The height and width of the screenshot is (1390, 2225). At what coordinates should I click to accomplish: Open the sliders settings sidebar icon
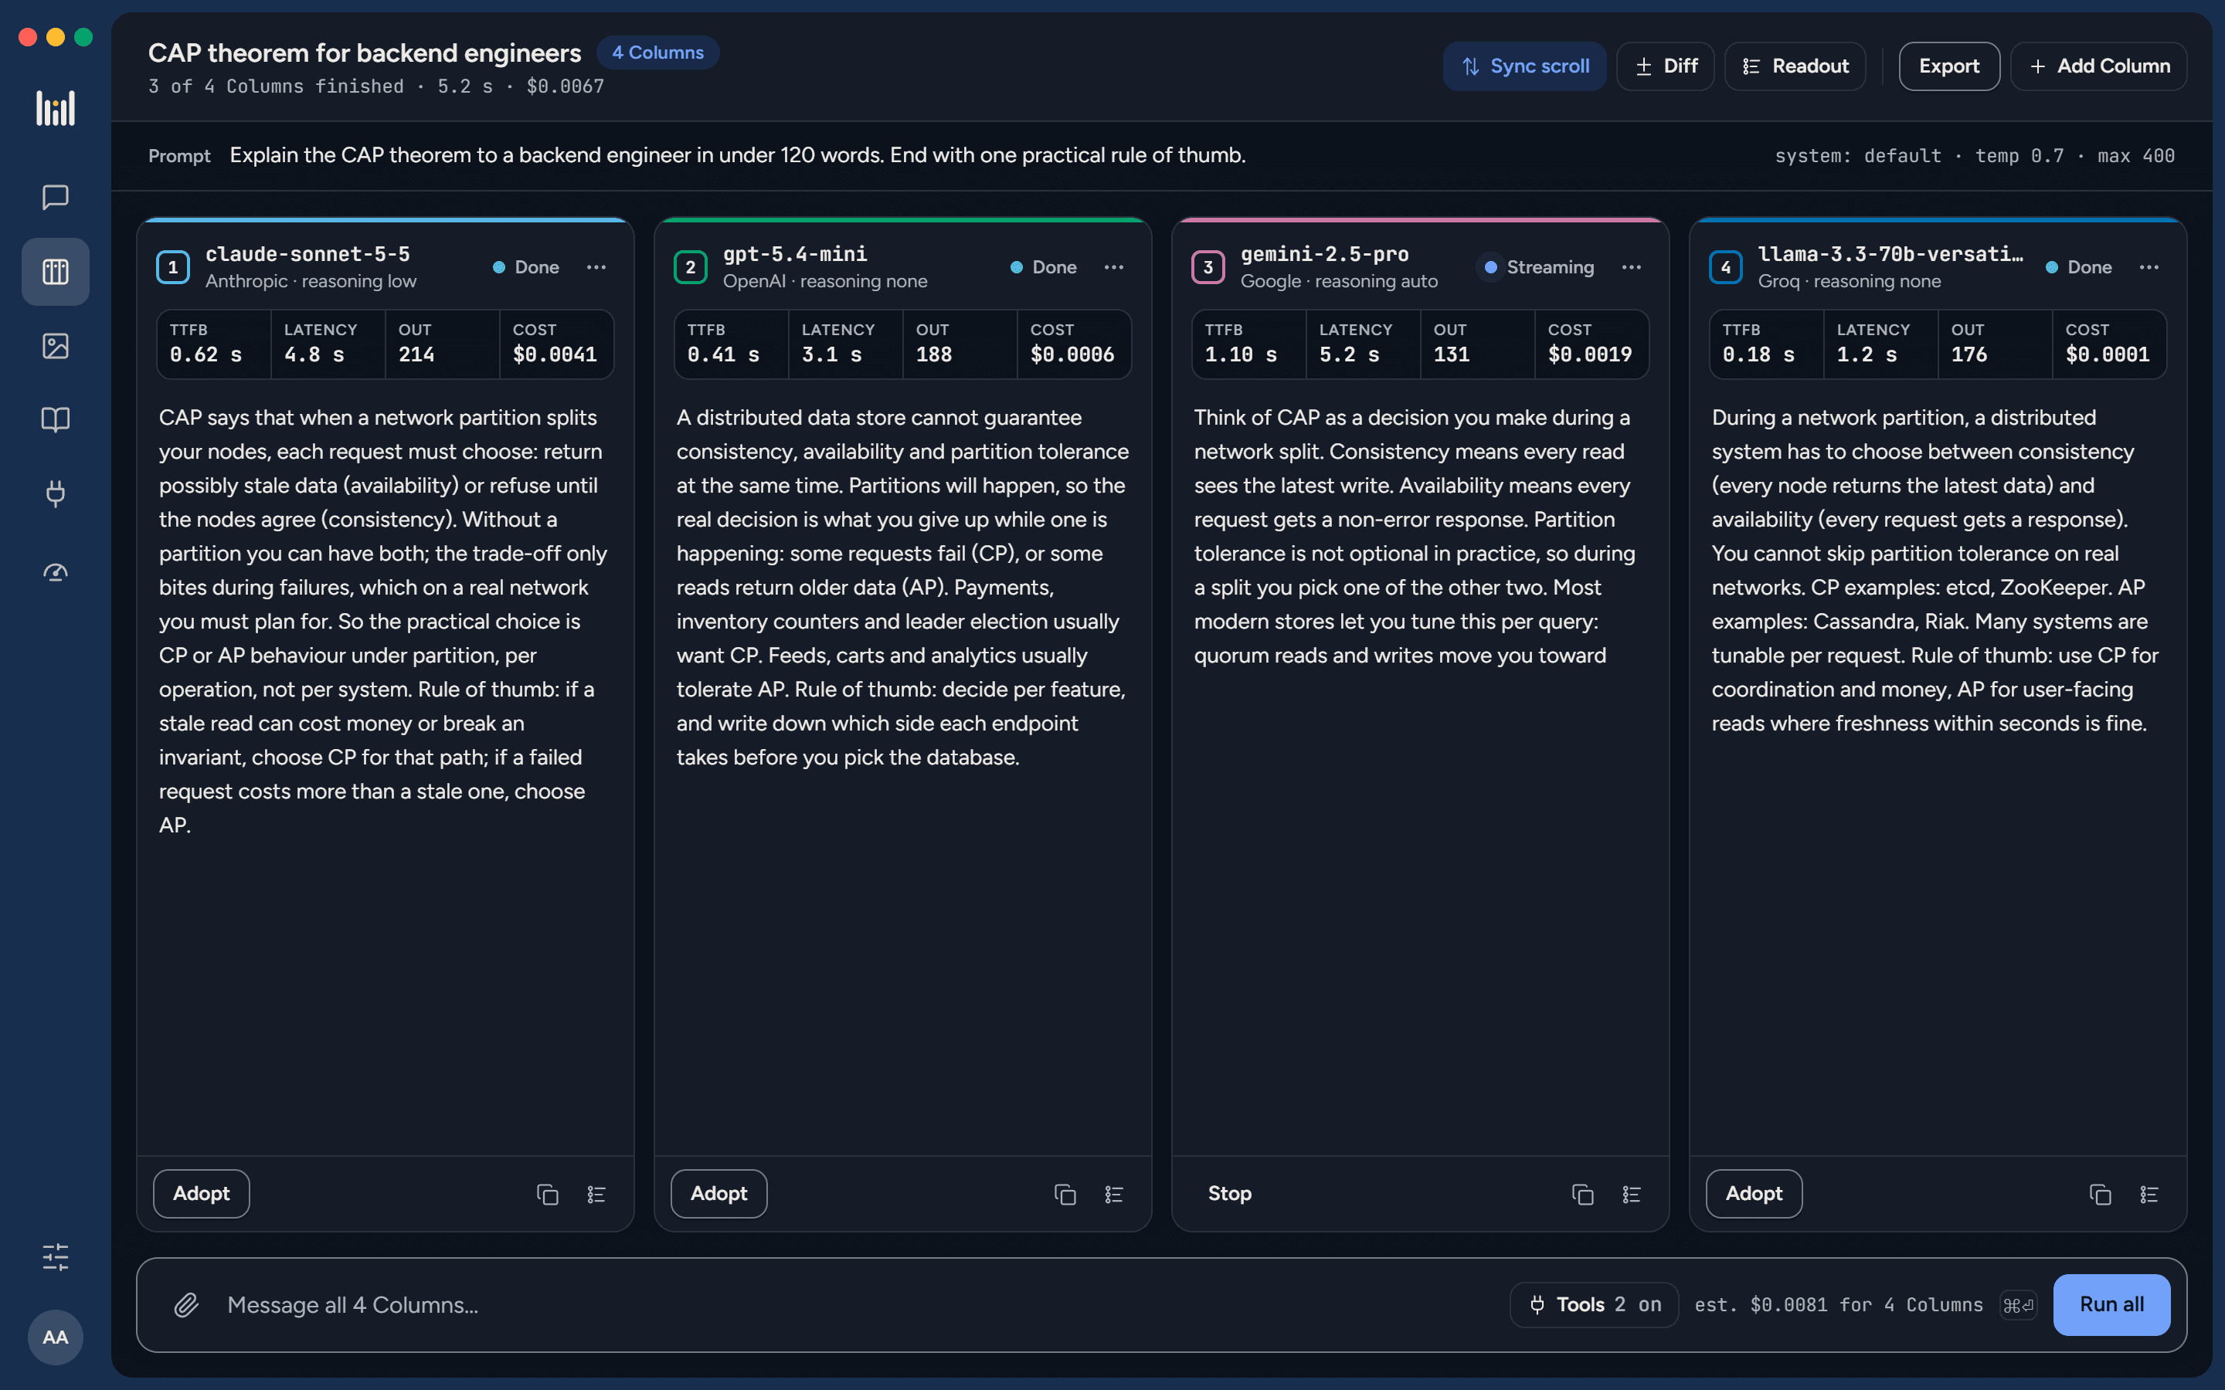[x=55, y=1256]
